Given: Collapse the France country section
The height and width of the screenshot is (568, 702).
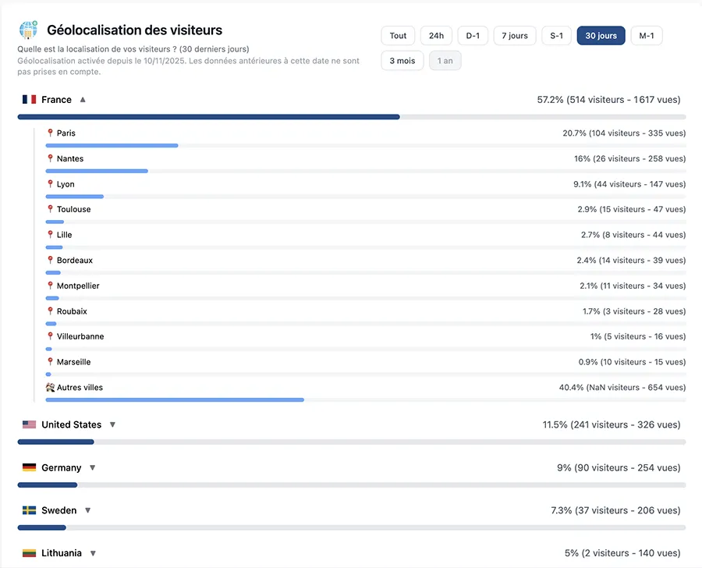Looking at the screenshot, I should point(83,100).
